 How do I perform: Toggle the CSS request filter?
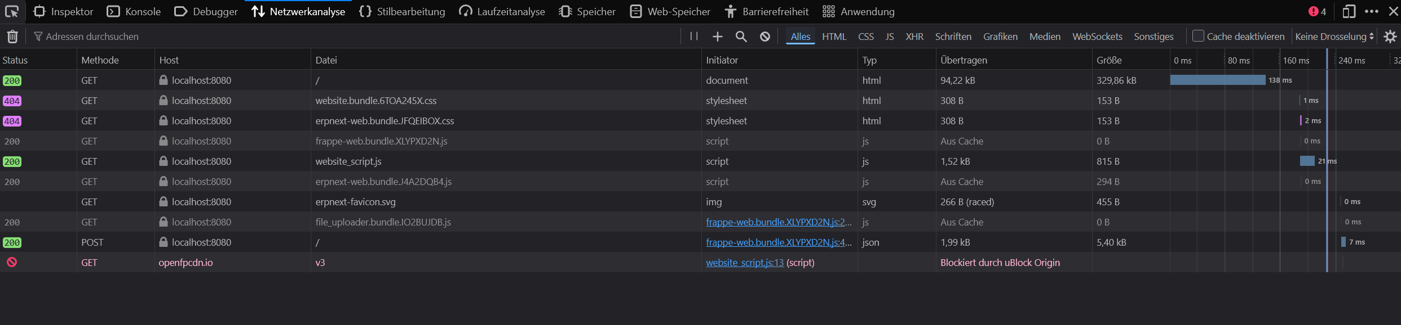(865, 37)
